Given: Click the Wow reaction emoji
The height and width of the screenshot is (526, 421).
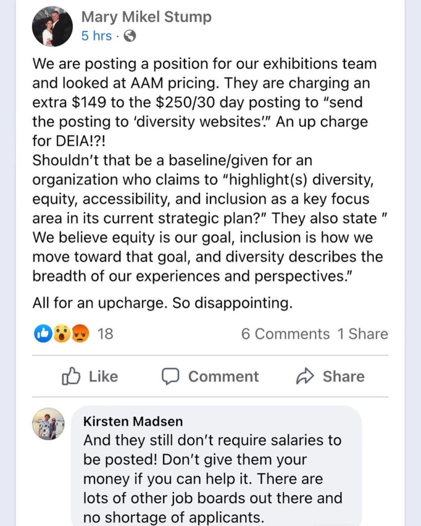Looking at the screenshot, I should click(x=61, y=334).
